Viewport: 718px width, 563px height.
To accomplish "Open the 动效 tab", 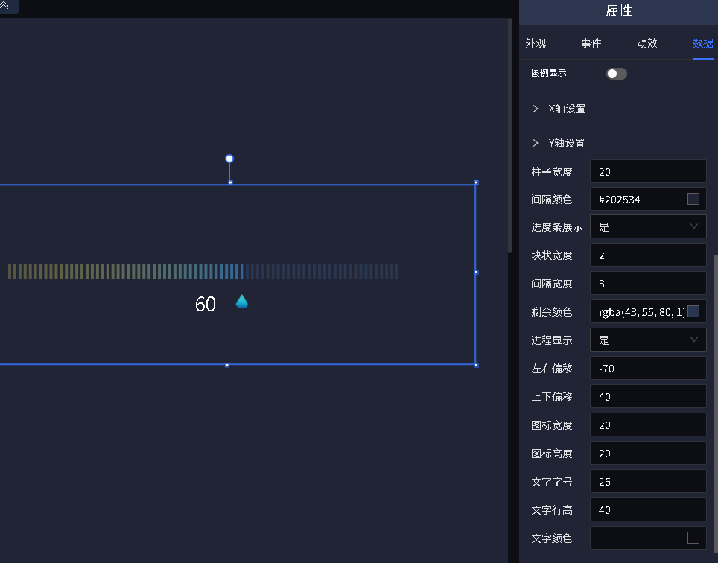I will point(647,43).
